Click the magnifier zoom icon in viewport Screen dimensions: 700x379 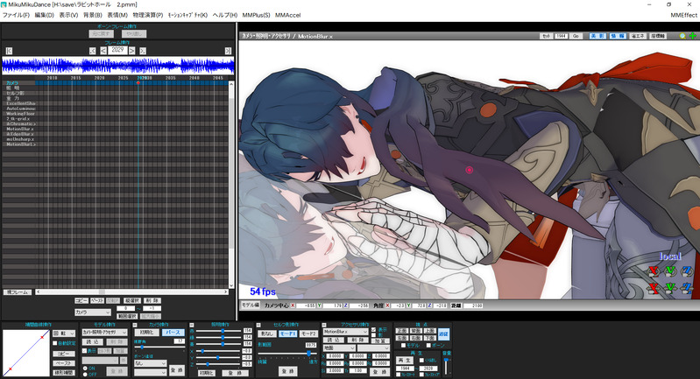683,36
